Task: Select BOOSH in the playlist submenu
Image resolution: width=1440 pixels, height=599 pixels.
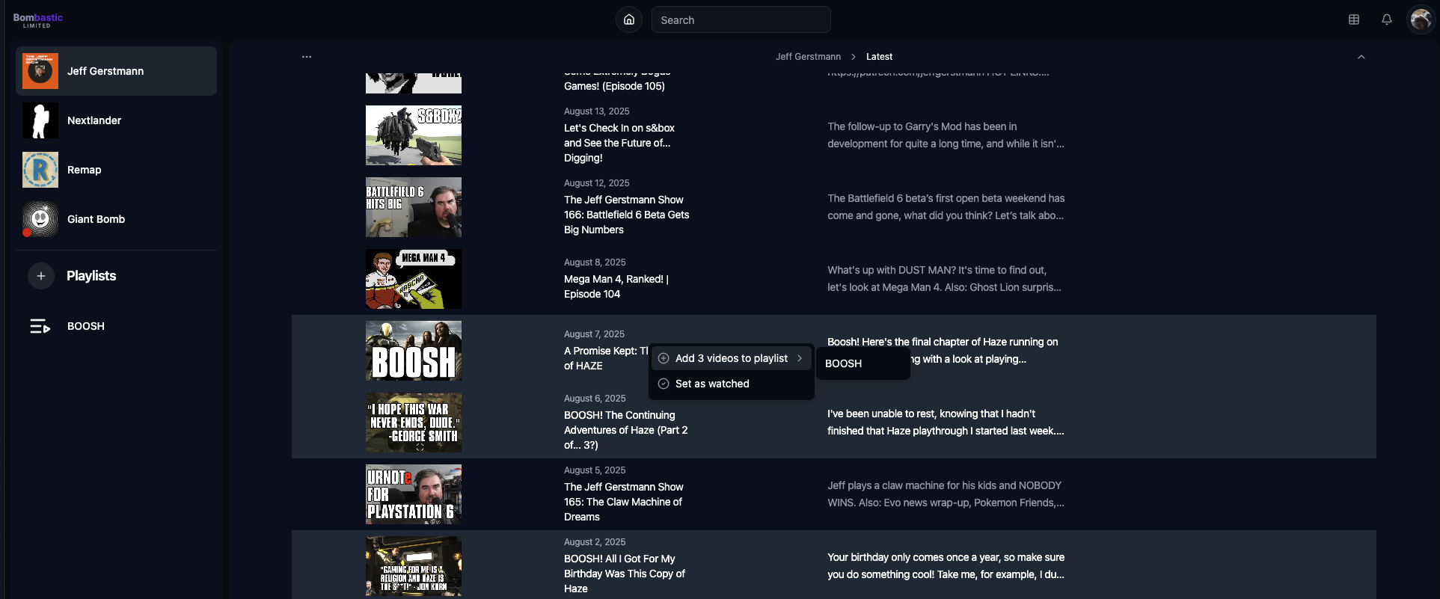Action: click(863, 363)
